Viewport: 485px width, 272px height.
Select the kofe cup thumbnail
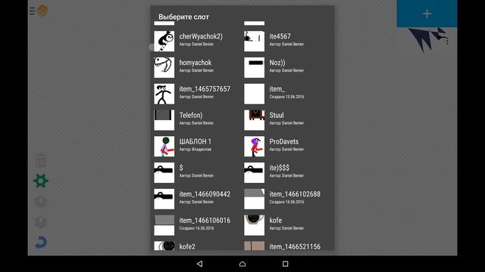(x=255, y=225)
